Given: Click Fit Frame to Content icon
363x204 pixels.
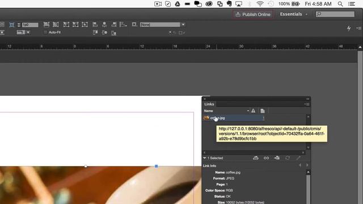Looking at the screenshot, I should click(75, 24).
